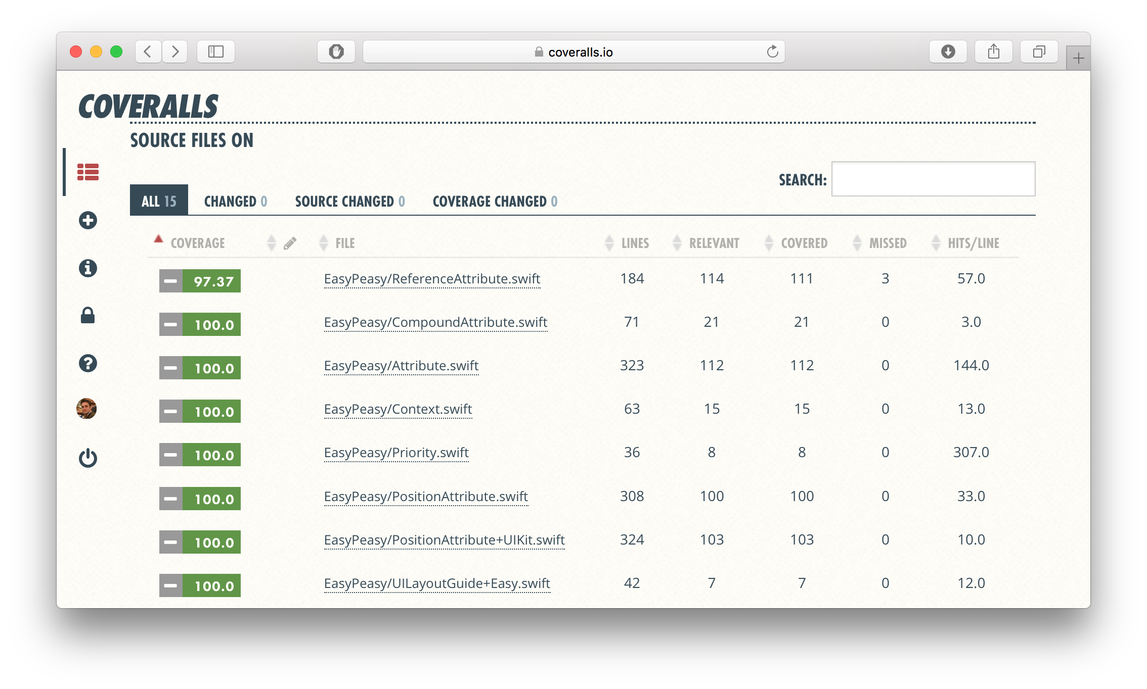Screen dimensions: 1147x689
Task: Click the plus add-repo sidebar icon
Action: (88, 220)
